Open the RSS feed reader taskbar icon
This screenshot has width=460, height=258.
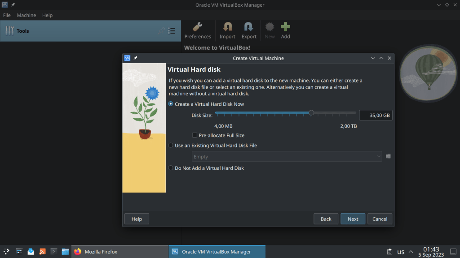(43, 252)
